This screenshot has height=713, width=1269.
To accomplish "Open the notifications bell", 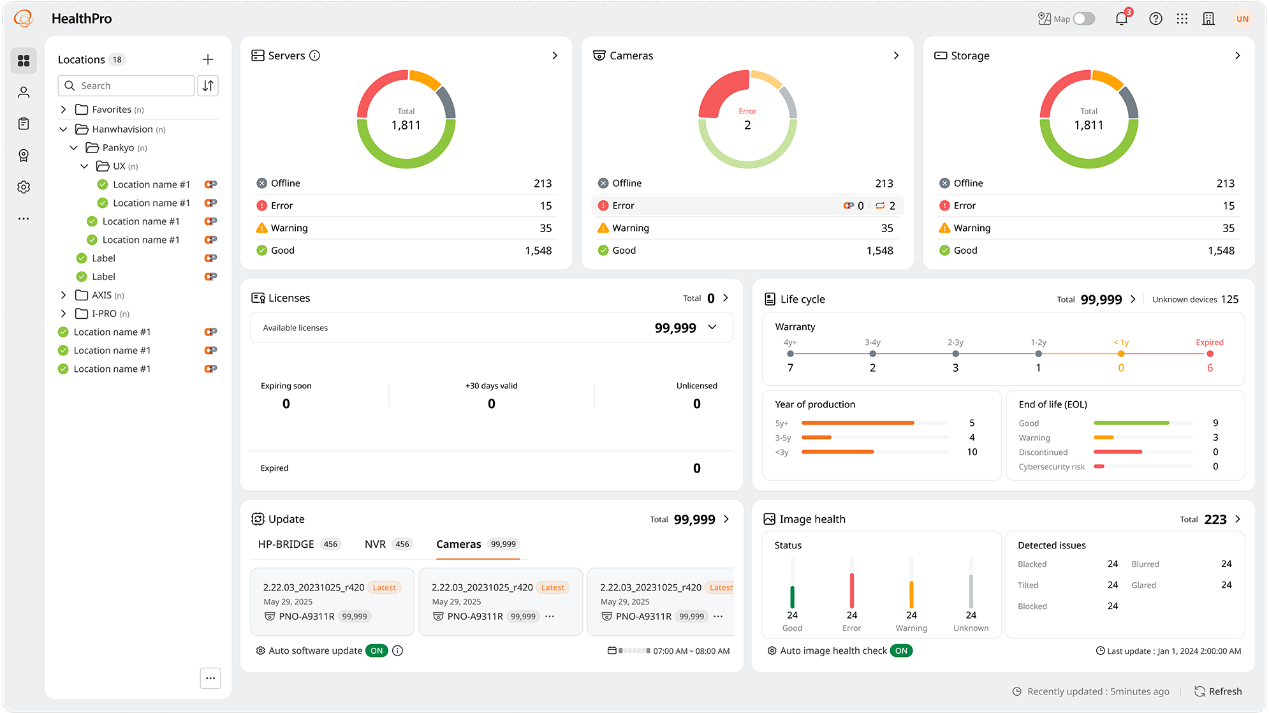I will tap(1122, 18).
